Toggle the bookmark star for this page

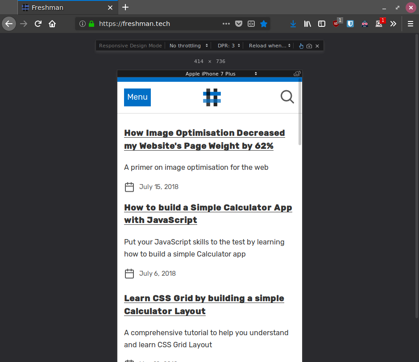264,24
